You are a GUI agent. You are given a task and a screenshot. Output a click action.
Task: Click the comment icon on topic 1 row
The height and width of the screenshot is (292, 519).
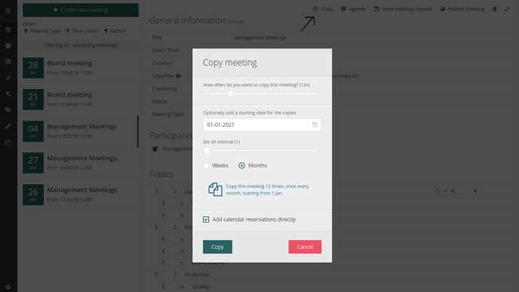click(x=438, y=191)
